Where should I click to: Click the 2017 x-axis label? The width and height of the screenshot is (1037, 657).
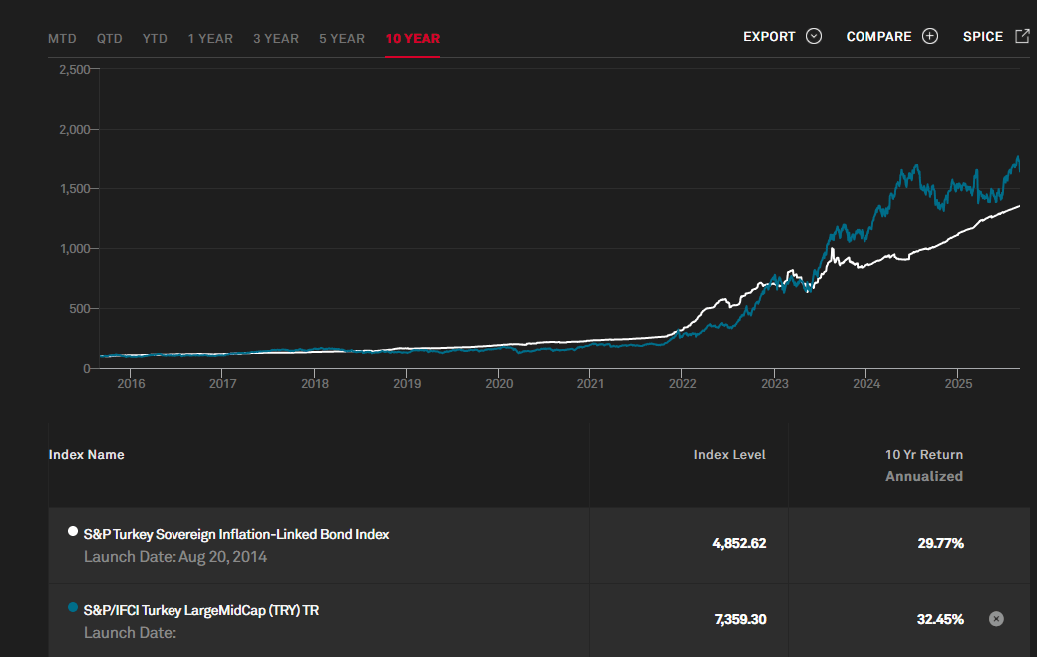coord(223,384)
